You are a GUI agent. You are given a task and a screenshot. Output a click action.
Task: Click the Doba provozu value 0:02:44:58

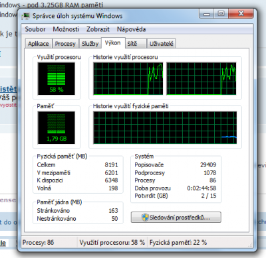[x=201, y=188]
